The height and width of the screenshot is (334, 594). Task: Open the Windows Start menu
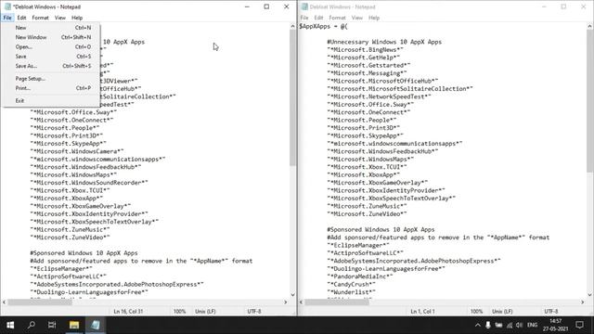click(10, 325)
